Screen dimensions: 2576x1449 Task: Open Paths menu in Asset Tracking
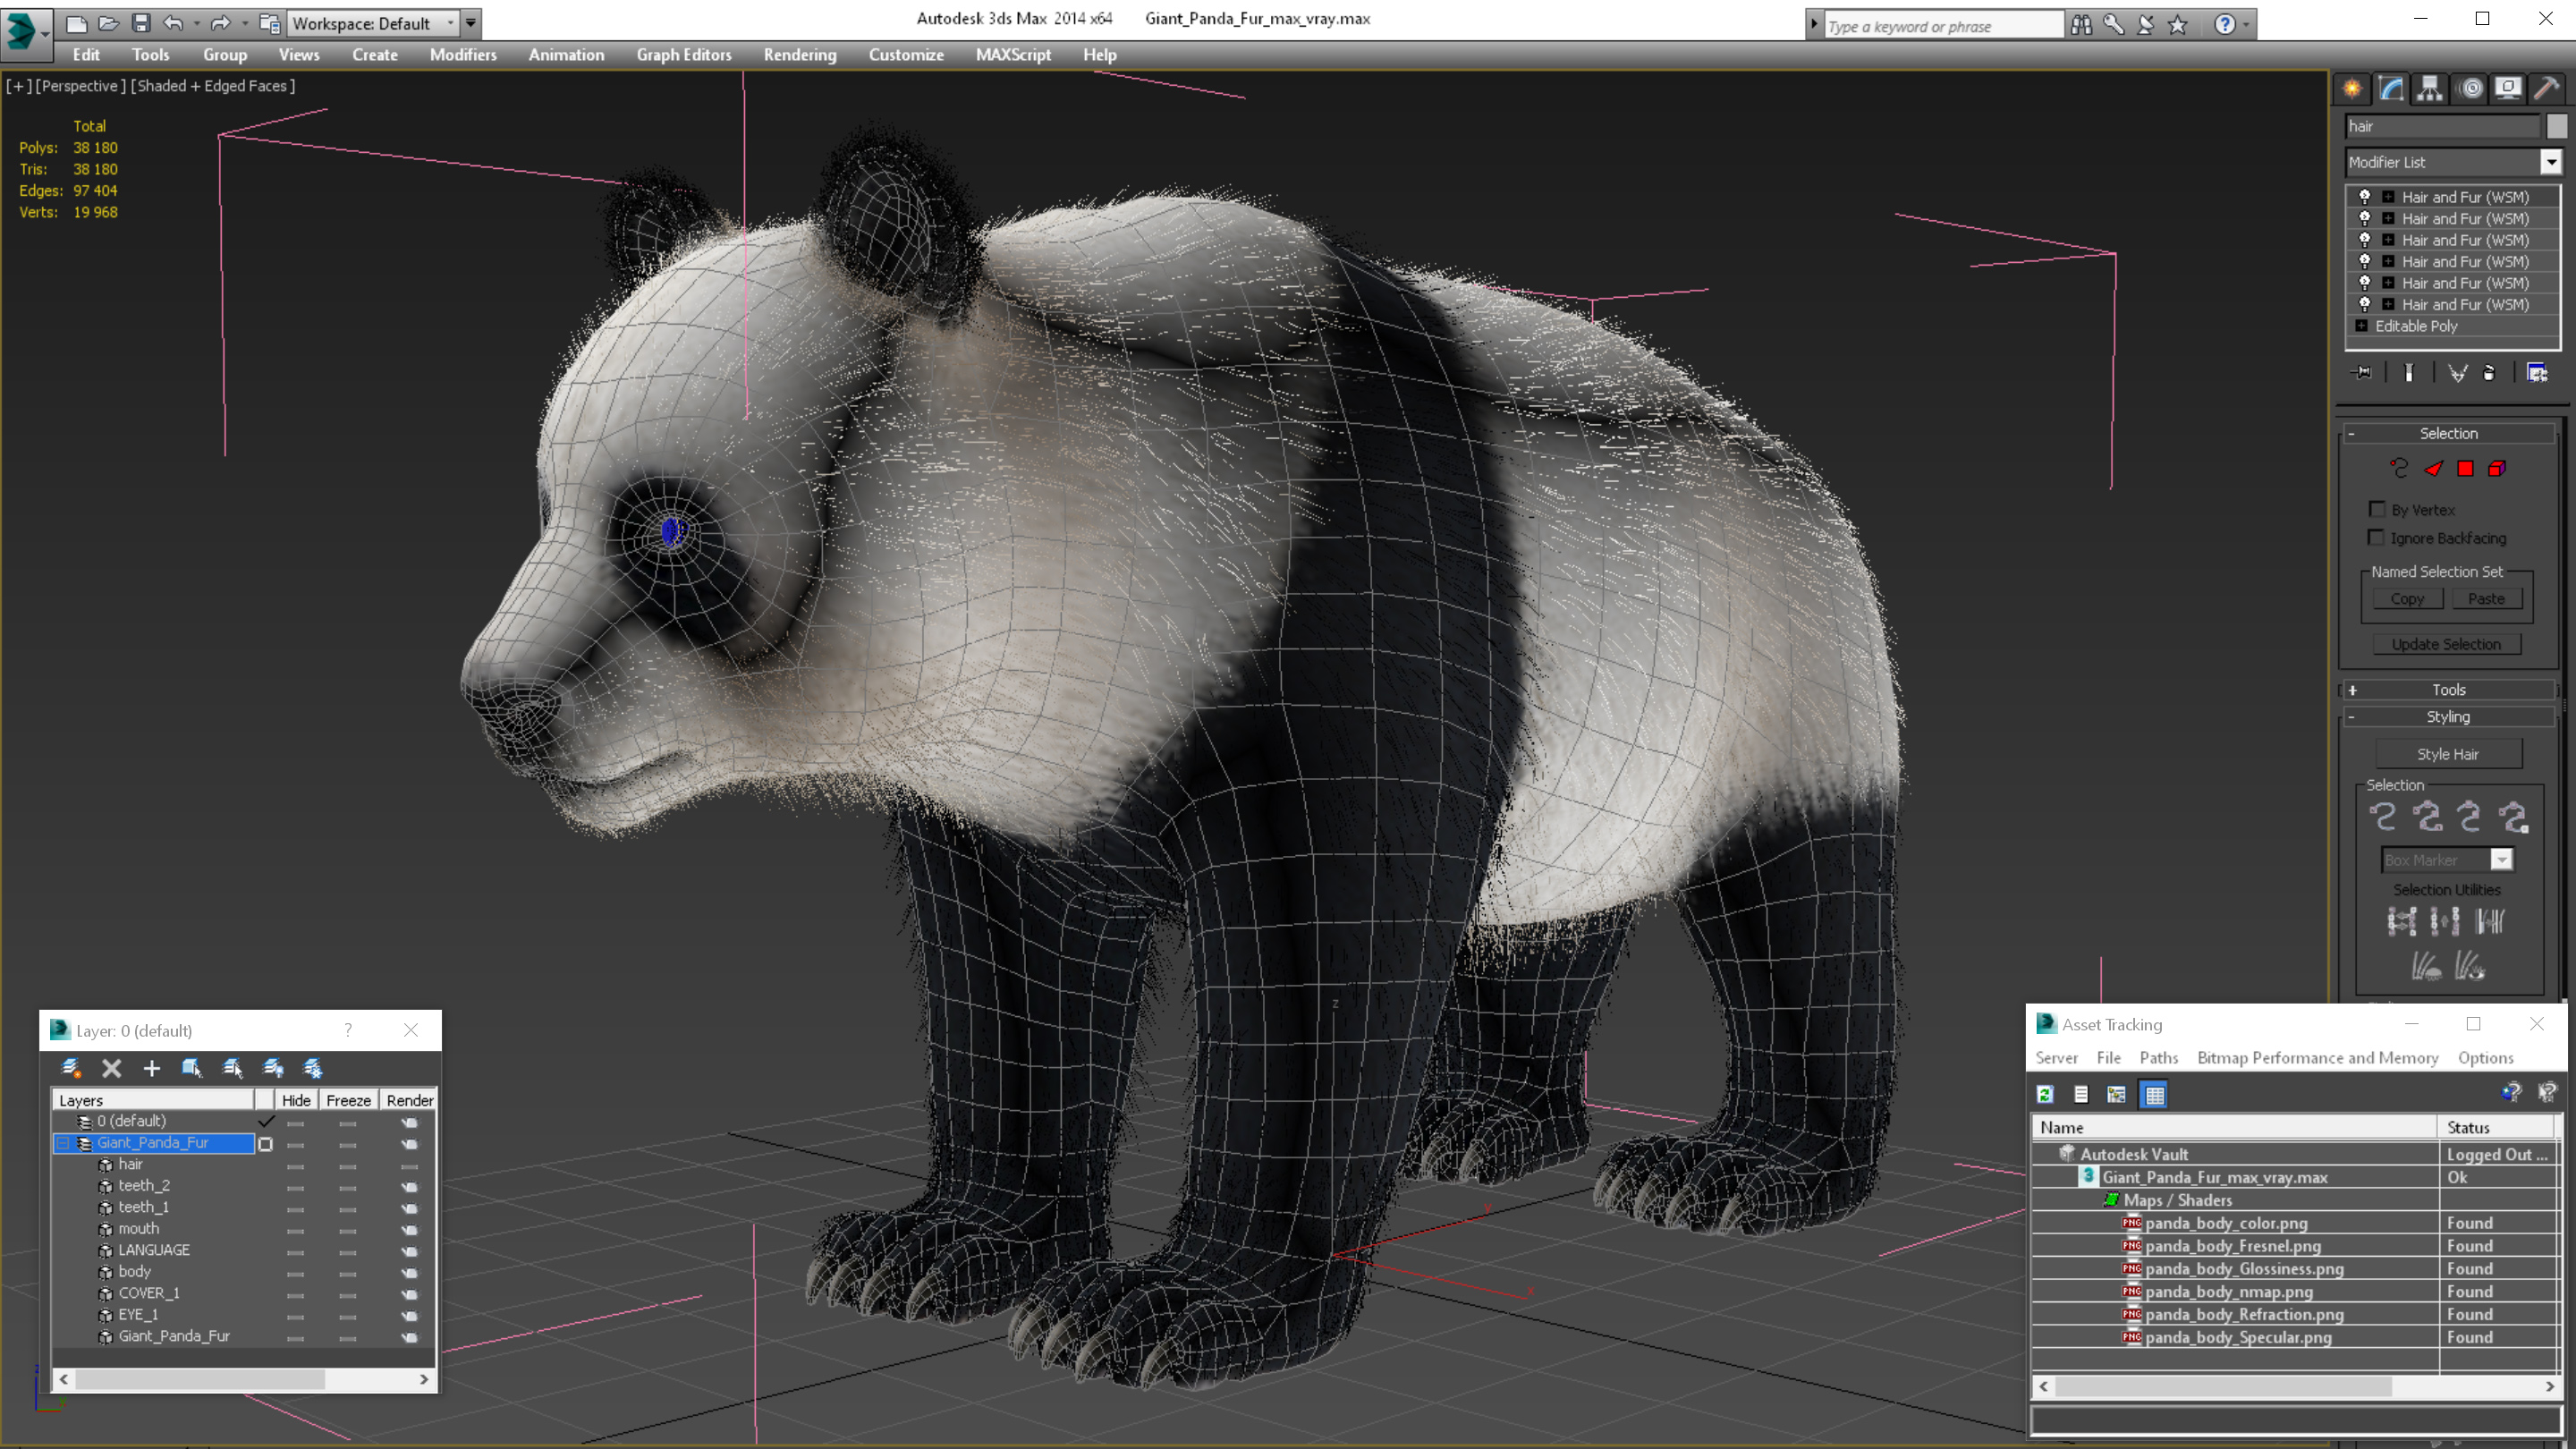click(x=2159, y=1058)
